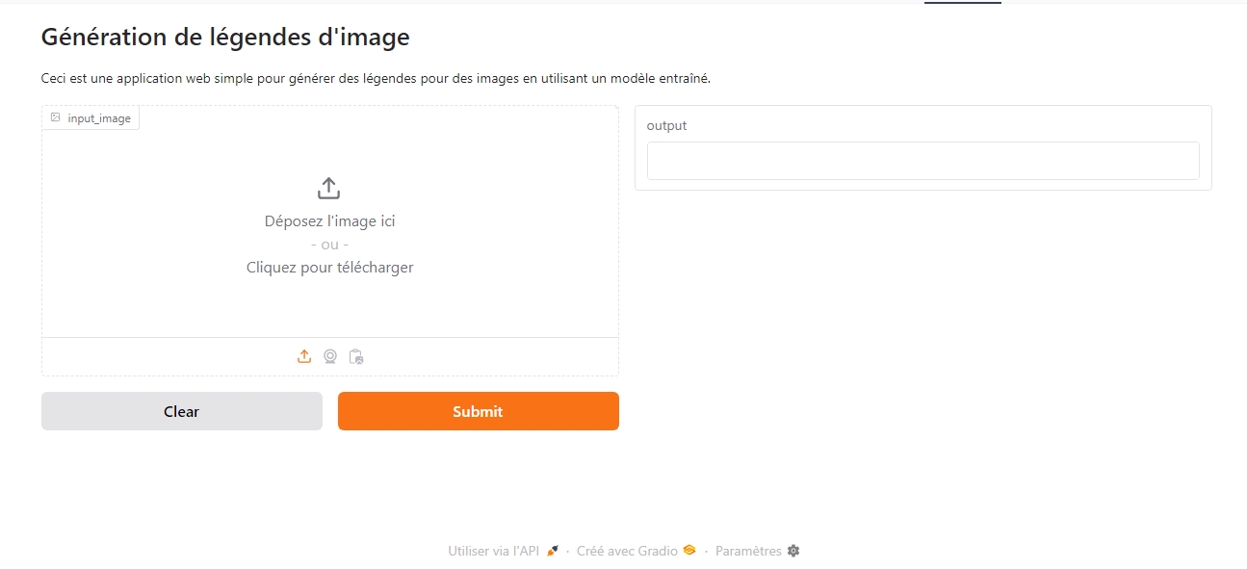
Task: Open the gear icon next to Paramètres
Action: tap(793, 551)
